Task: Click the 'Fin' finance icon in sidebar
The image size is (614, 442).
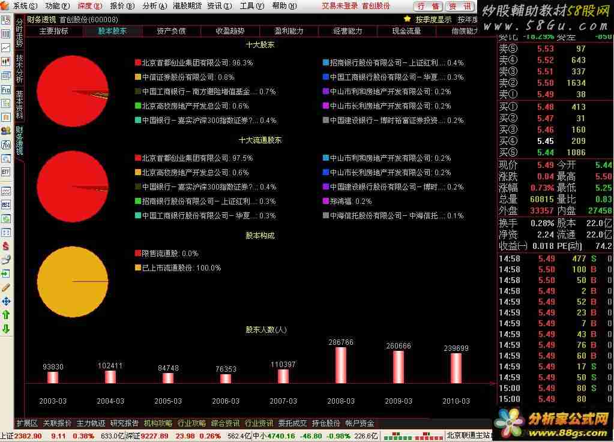Action: pos(6,89)
